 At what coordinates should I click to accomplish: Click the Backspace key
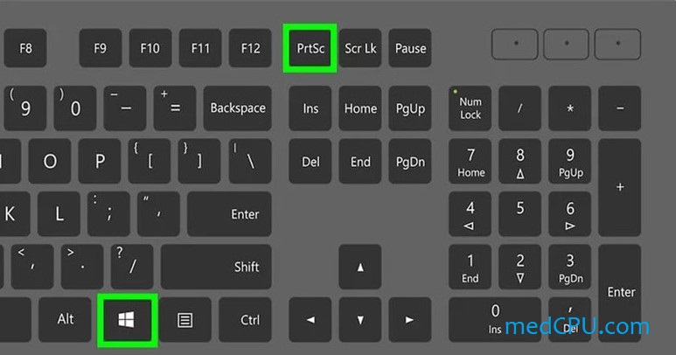pos(238,108)
